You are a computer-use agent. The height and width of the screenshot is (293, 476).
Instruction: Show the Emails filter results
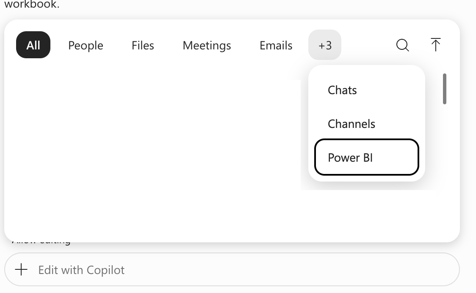276,46
